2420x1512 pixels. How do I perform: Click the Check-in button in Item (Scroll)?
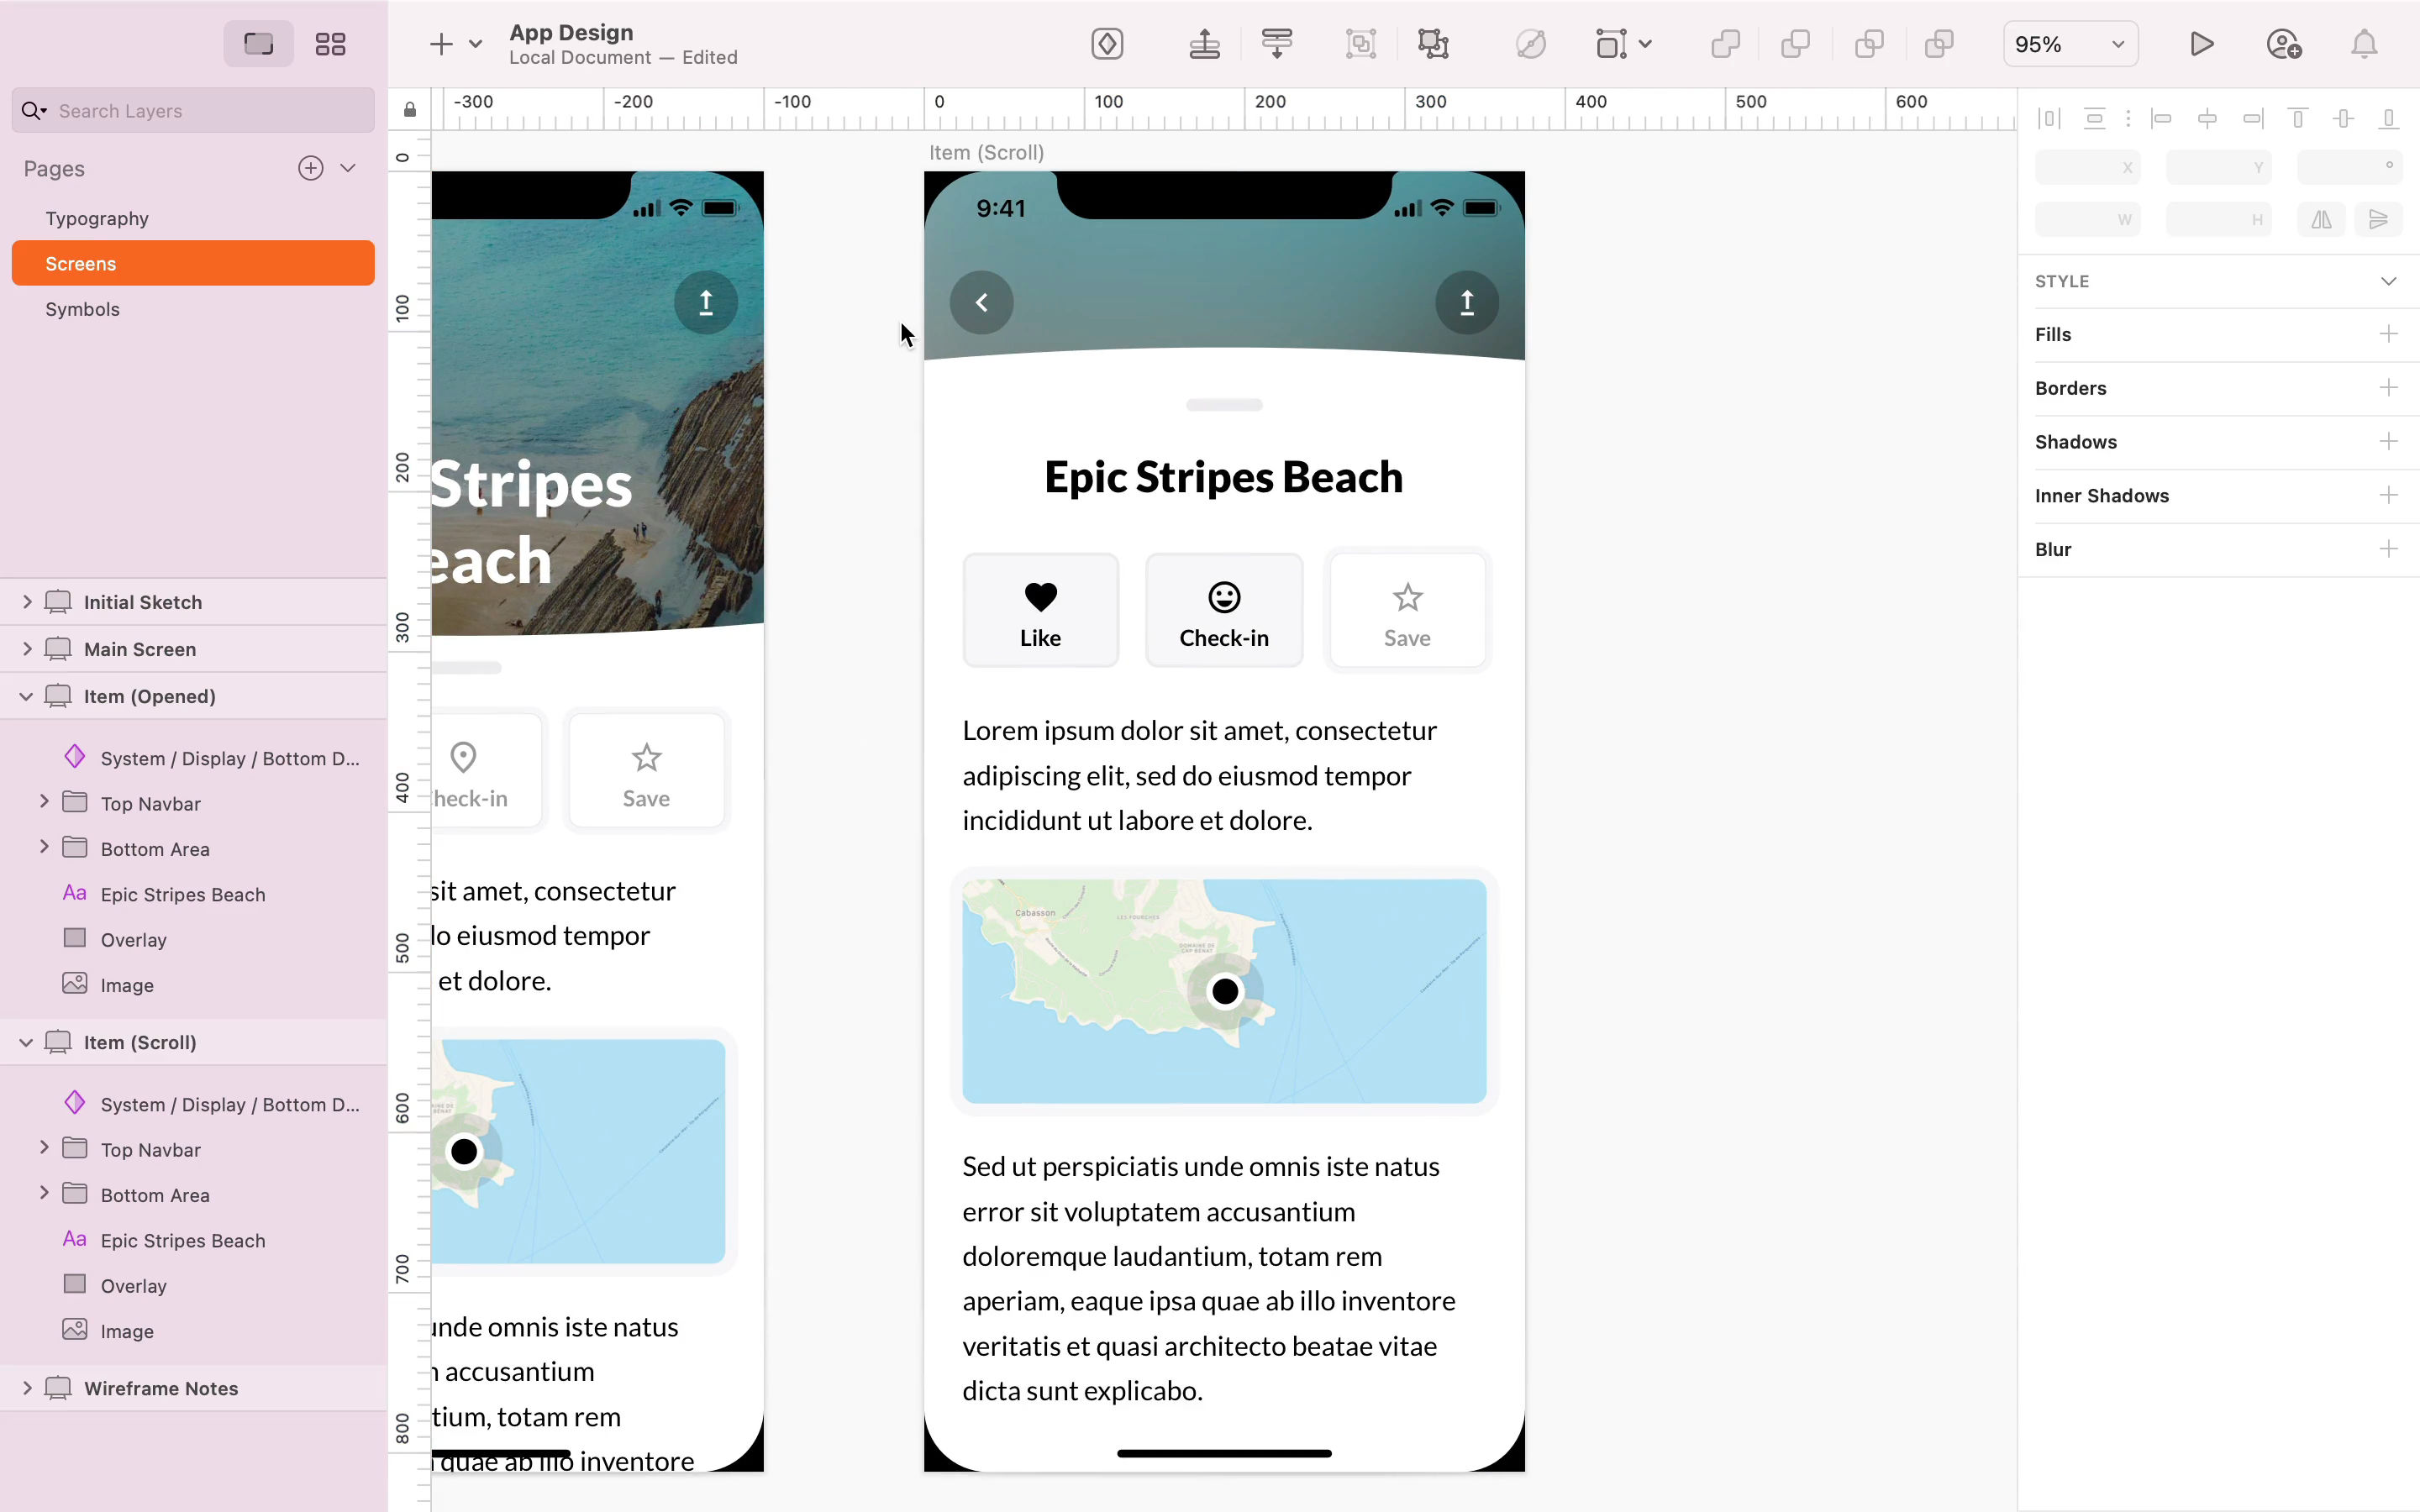tap(1224, 611)
